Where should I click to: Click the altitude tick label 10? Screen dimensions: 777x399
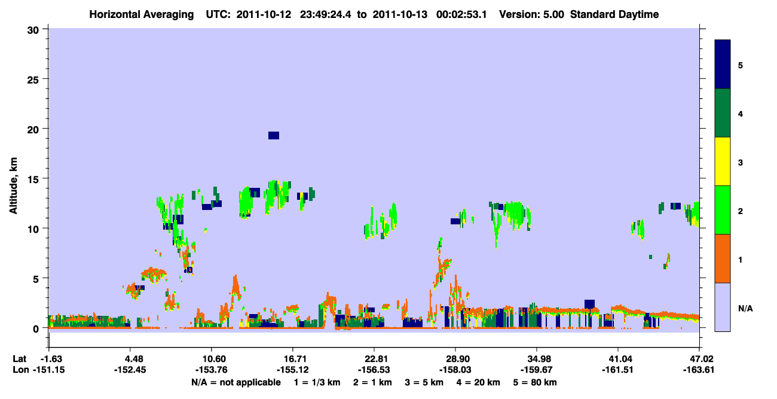coord(35,229)
